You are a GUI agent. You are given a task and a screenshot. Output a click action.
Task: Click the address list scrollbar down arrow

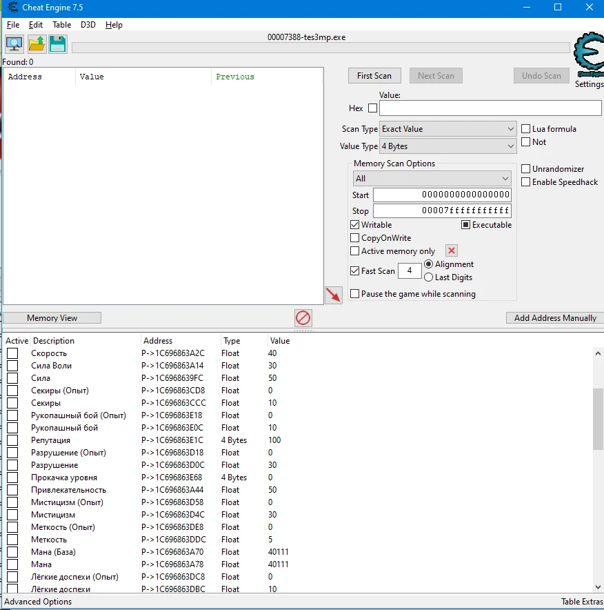[x=598, y=587]
